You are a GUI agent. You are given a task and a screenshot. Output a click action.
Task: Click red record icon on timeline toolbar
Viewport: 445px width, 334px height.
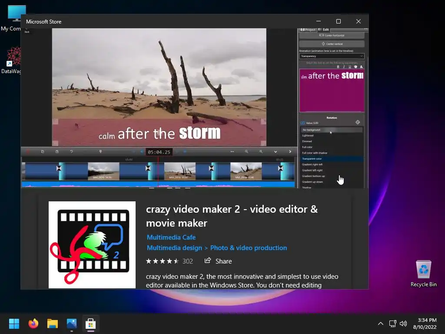coord(28,152)
